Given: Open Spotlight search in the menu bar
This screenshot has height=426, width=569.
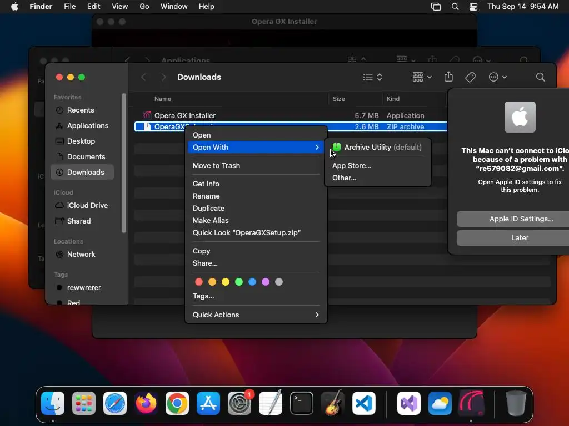Looking at the screenshot, I should click(x=455, y=7).
